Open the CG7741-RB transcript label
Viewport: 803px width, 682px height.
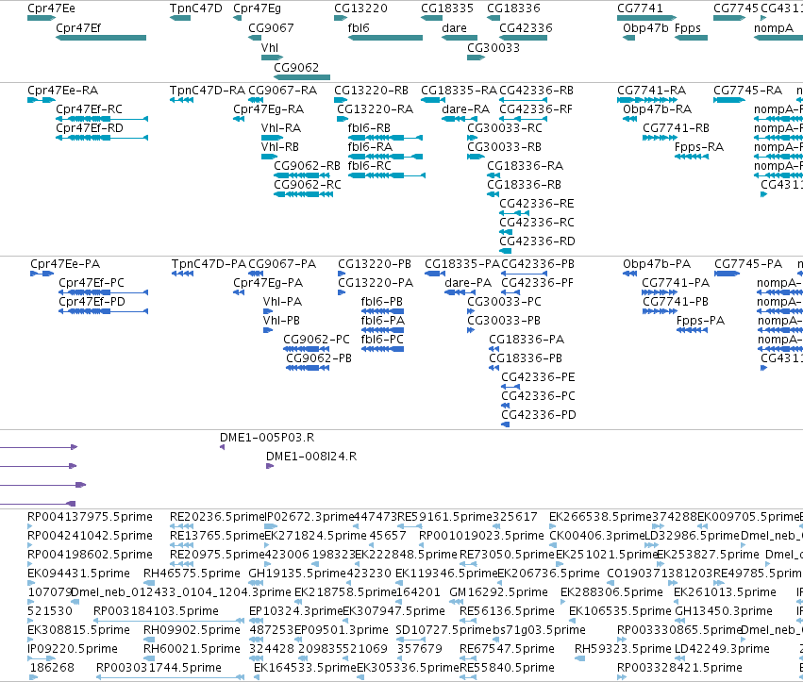(x=676, y=128)
